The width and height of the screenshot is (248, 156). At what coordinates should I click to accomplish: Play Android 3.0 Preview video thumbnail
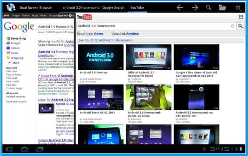(x=101, y=57)
